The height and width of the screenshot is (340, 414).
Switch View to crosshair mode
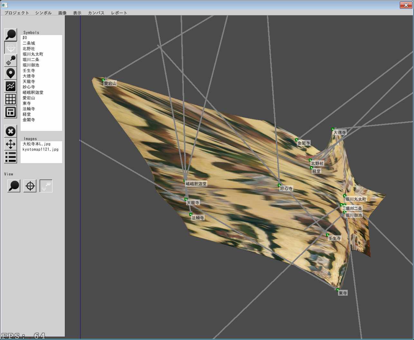30,186
